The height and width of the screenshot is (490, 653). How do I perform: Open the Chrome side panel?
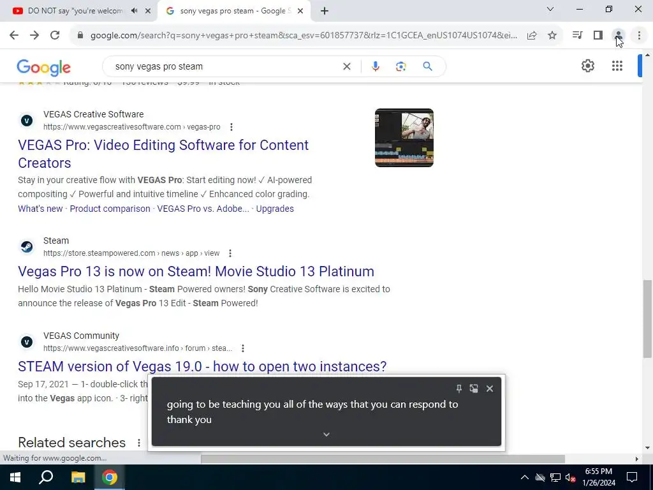(598, 36)
